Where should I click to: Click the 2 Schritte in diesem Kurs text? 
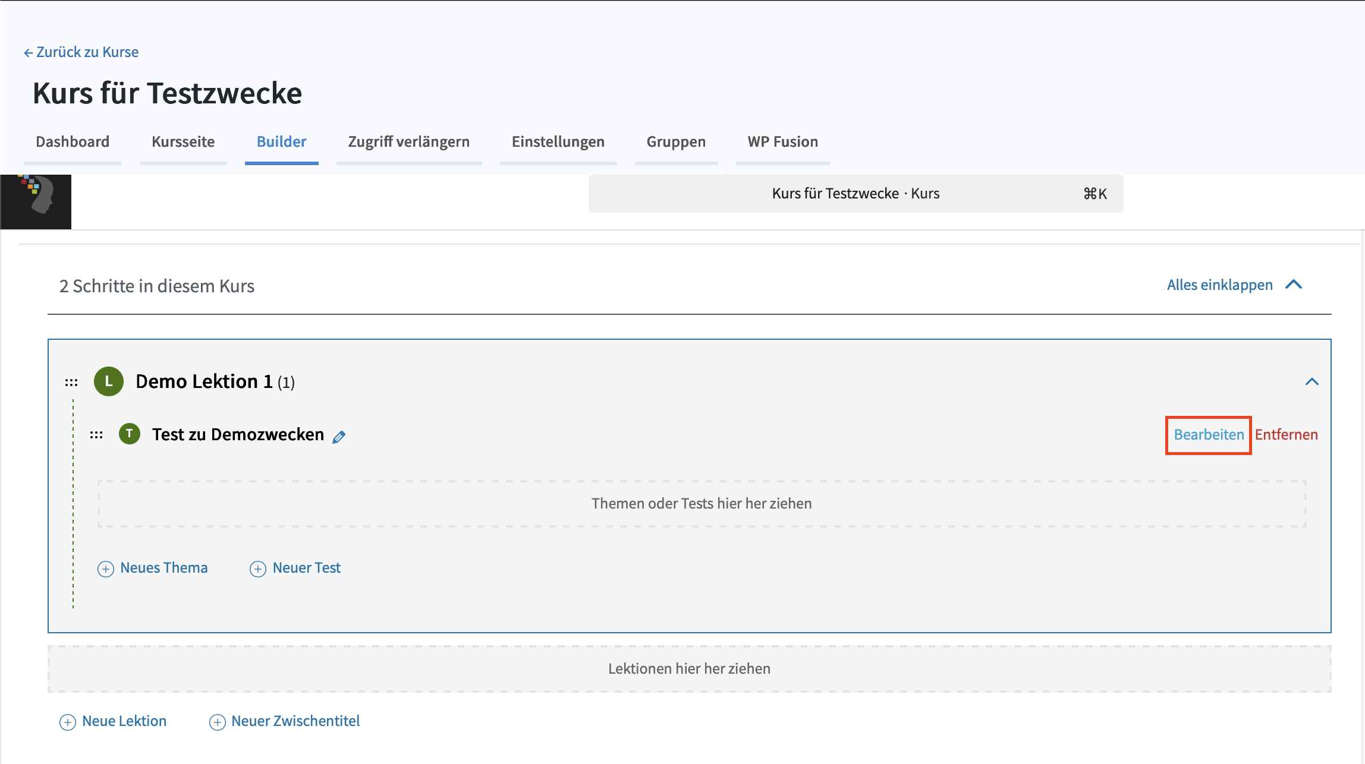157,286
